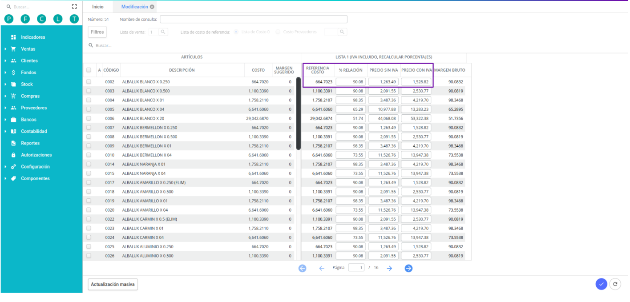The width and height of the screenshot is (630, 302).
Task: Select the Modificación tab
Action: coord(134,7)
